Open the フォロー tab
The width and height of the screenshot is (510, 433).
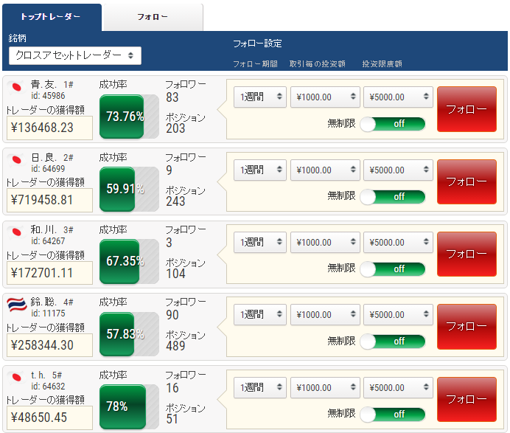(x=153, y=17)
